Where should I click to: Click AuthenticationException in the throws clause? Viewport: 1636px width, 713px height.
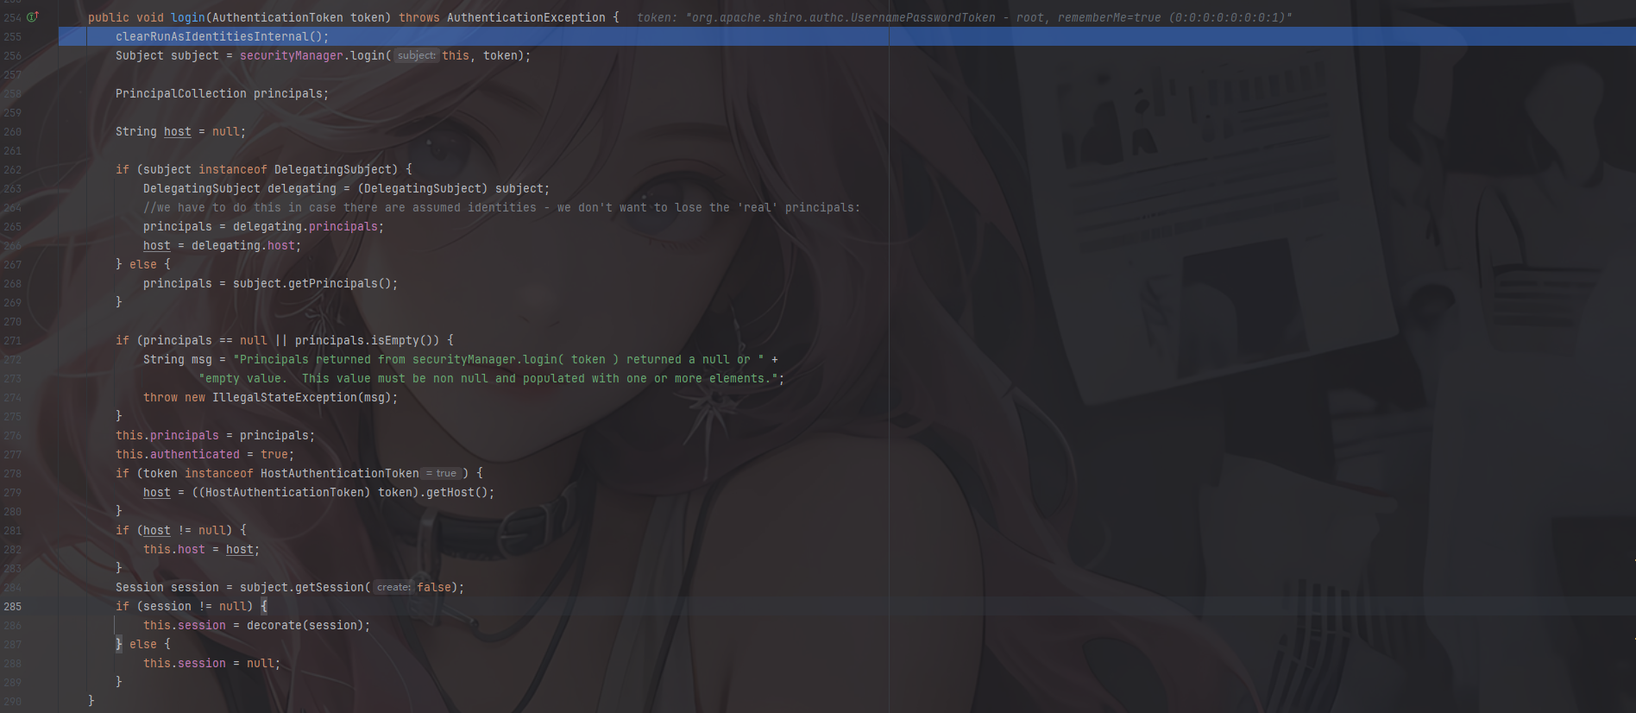(x=525, y=17)
